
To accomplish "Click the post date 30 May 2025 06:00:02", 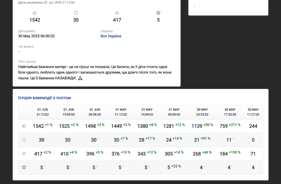I will (36, 36).
